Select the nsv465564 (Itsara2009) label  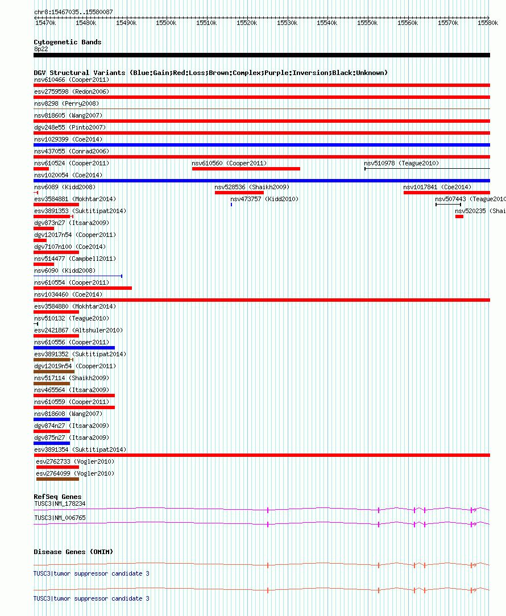click(x=72, y=390)
